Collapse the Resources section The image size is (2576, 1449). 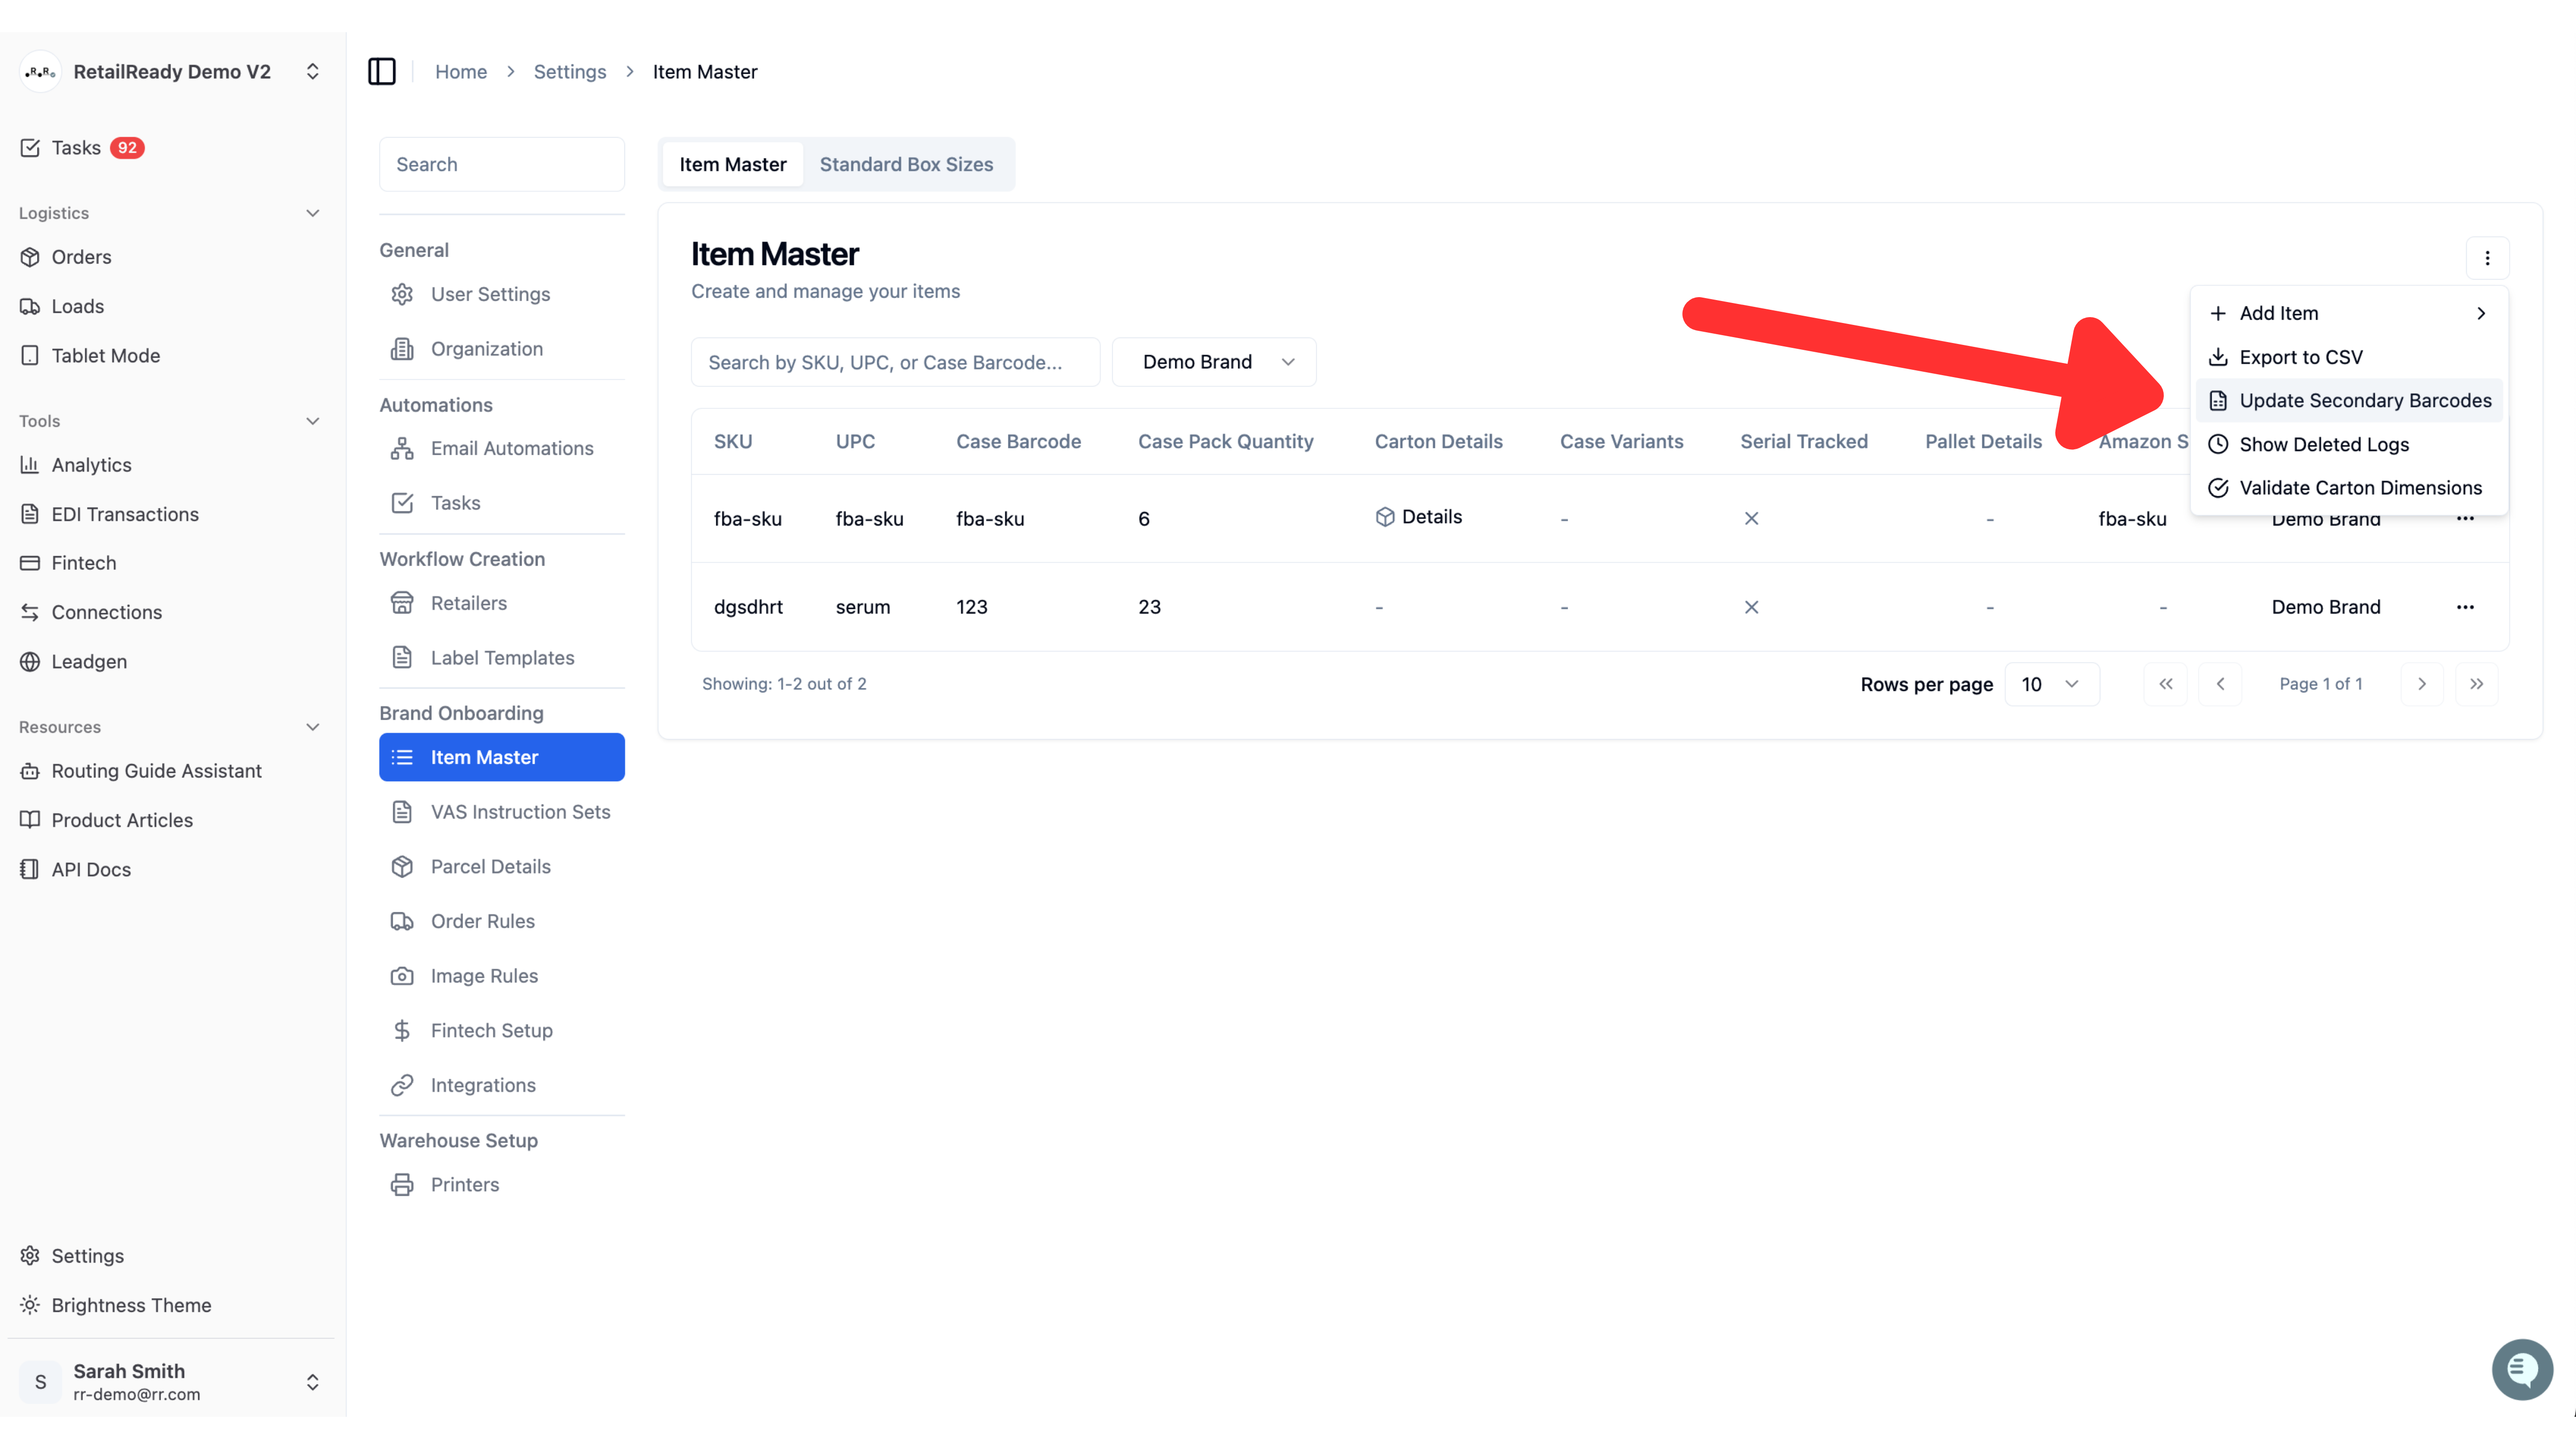pos(312,727)
